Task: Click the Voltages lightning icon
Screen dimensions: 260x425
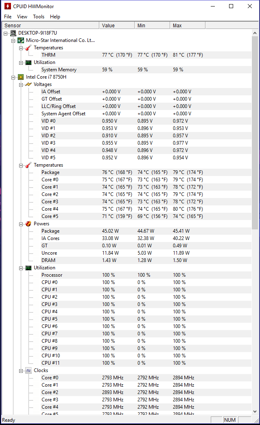Action: pyautogui.click(x=28, y=85)
